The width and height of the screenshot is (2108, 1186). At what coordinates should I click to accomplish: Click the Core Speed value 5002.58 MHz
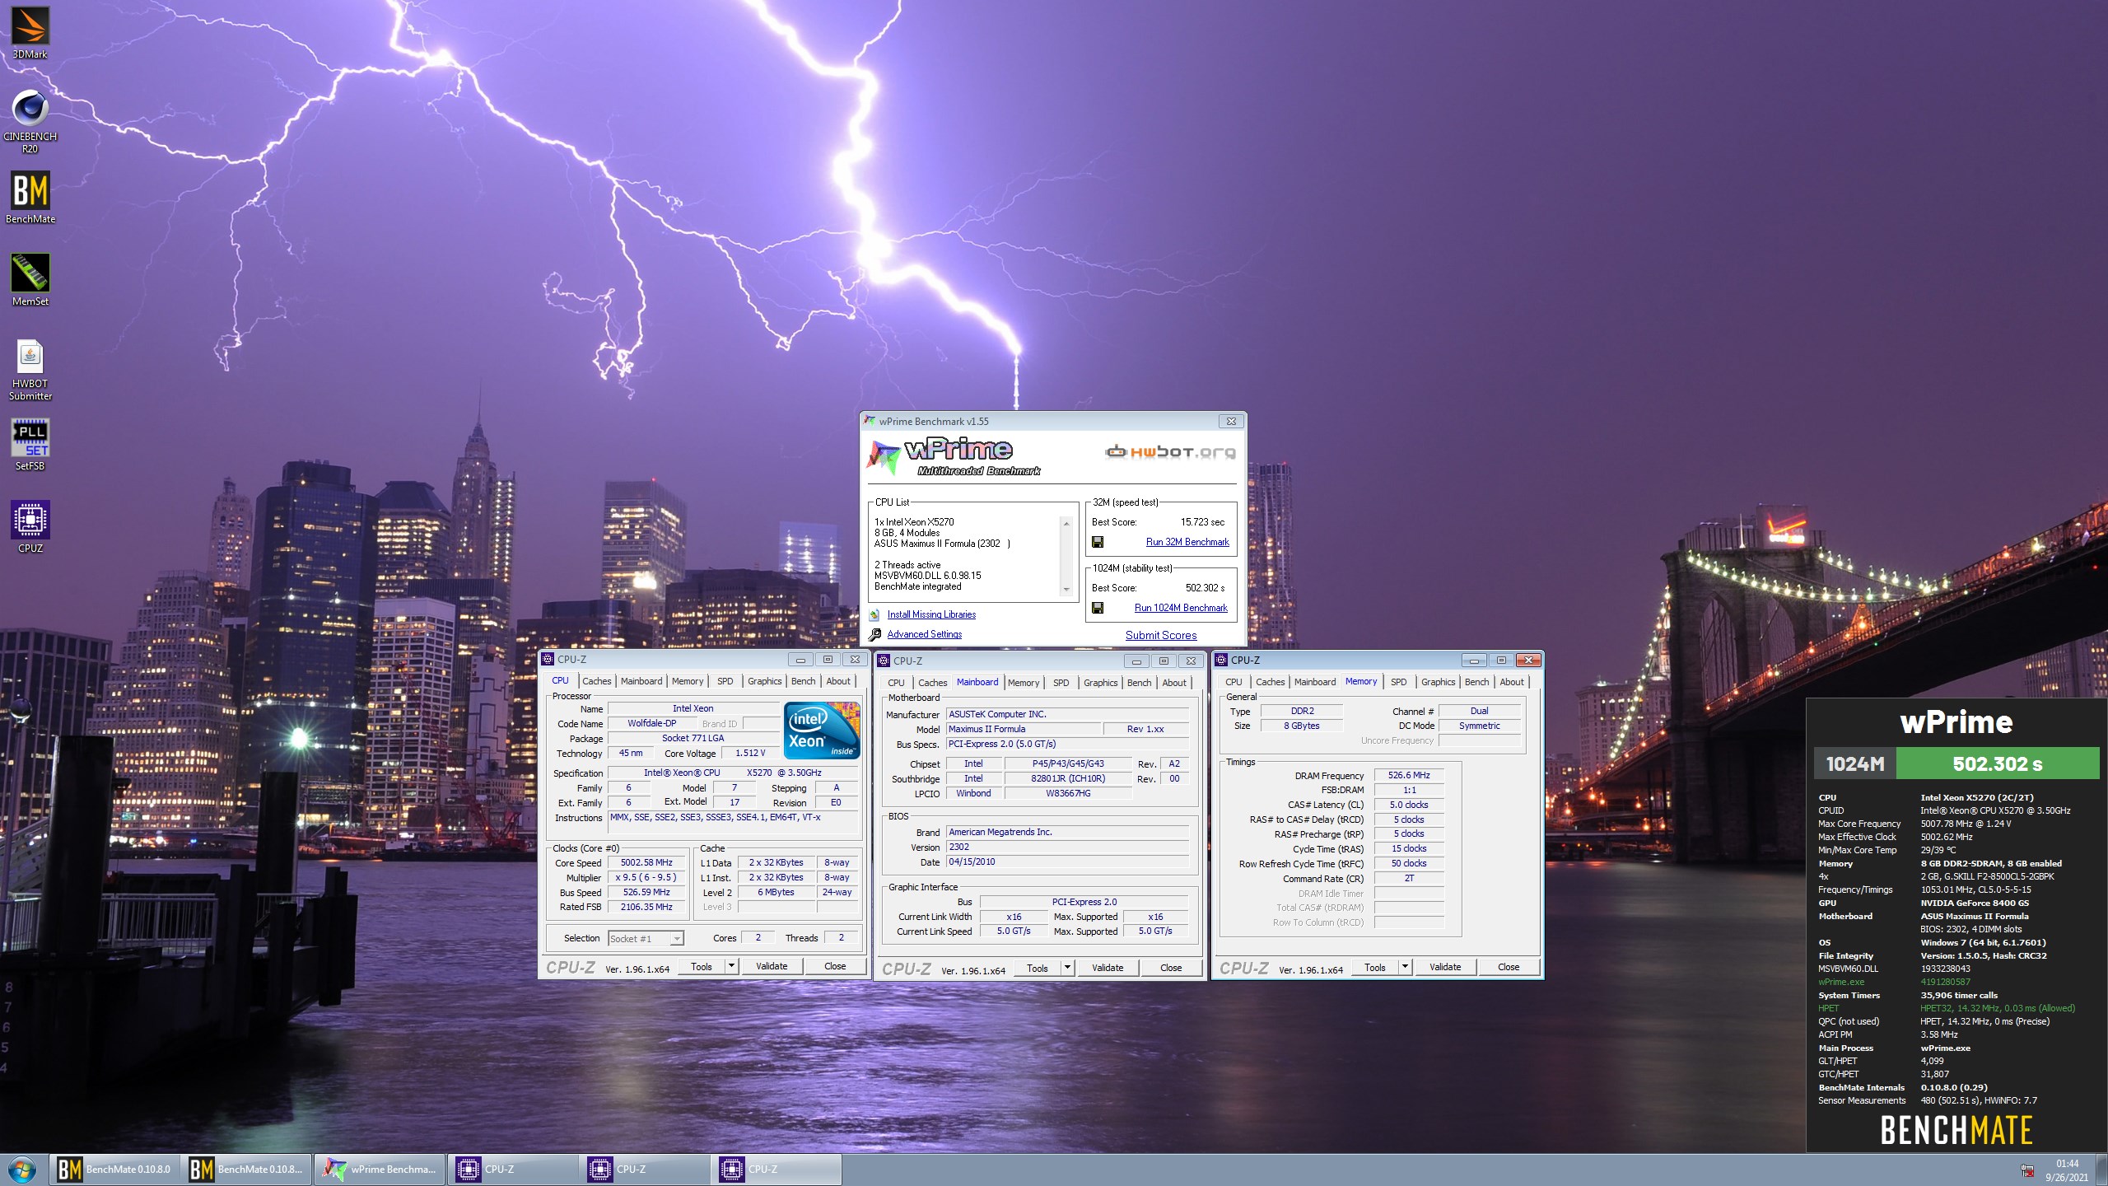coord(646,862)
